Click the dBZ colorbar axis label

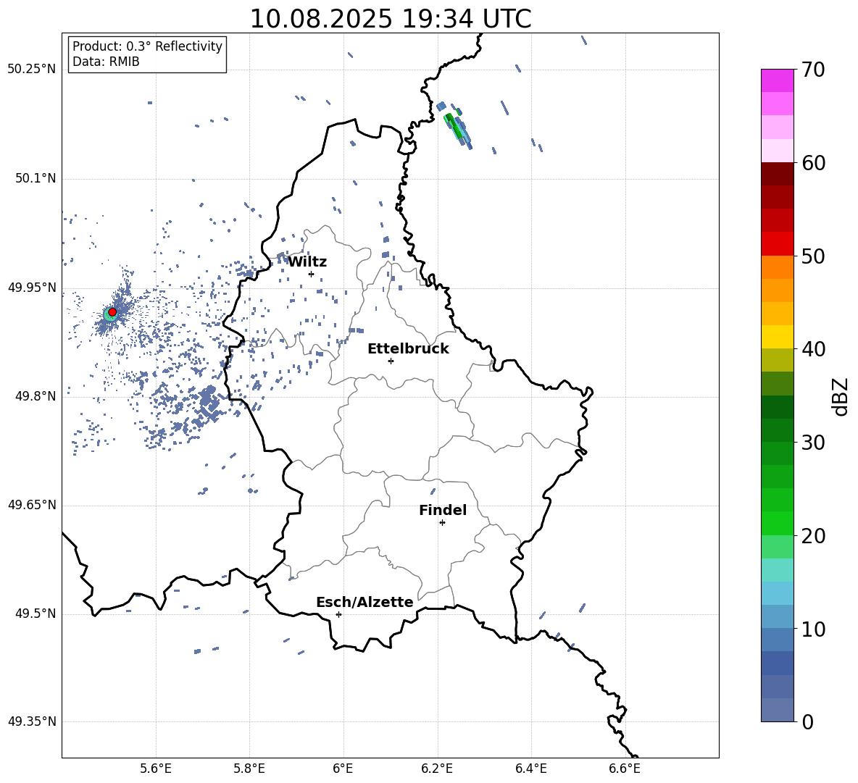point(841,396)
